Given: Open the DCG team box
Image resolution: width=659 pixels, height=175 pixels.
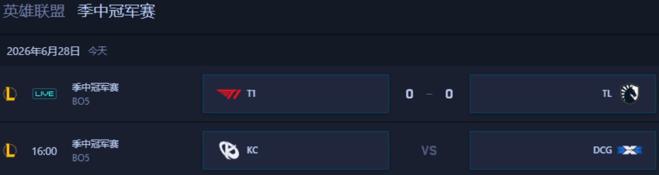Looking at the screenshot, I should [563, 150].
